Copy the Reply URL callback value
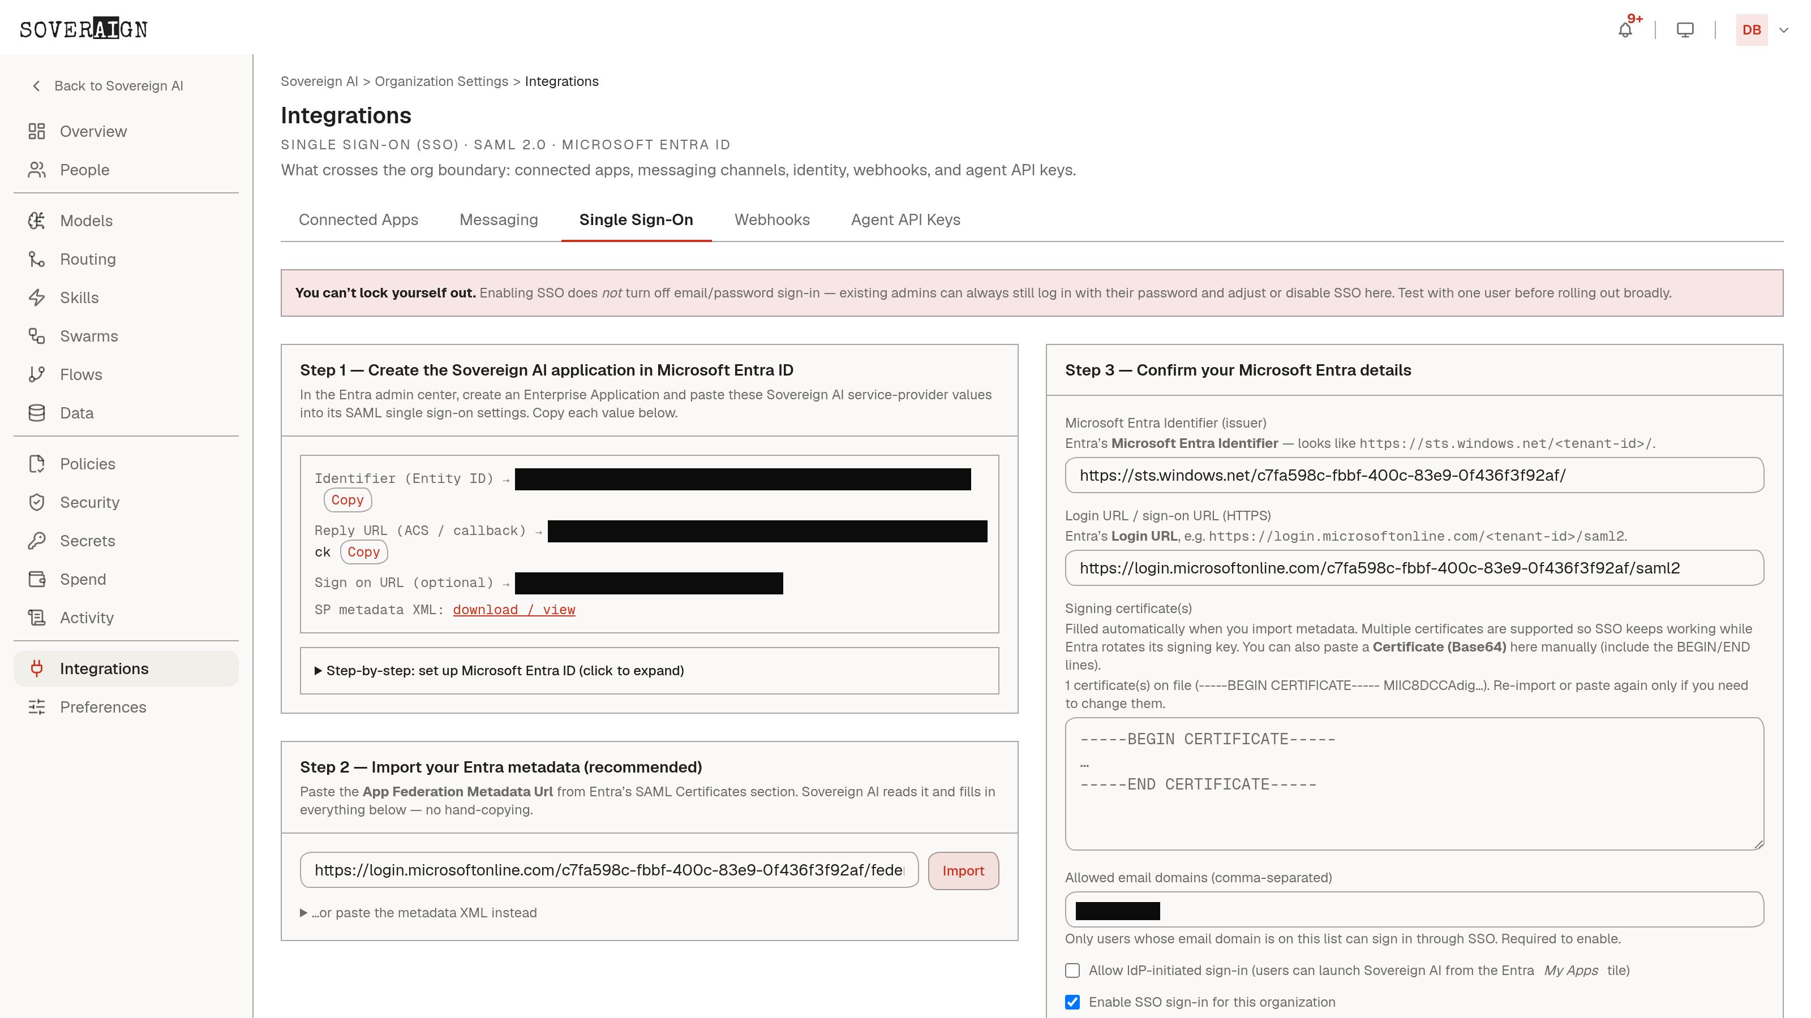1811x1018 pixels. pos(363,551)
